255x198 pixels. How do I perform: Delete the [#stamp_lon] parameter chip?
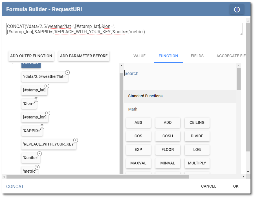pos(47,113)
